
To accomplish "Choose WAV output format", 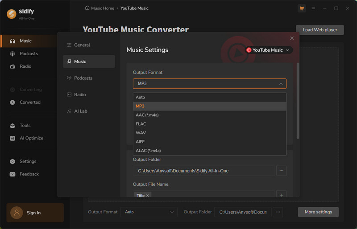I will click(x=209, y=133).
